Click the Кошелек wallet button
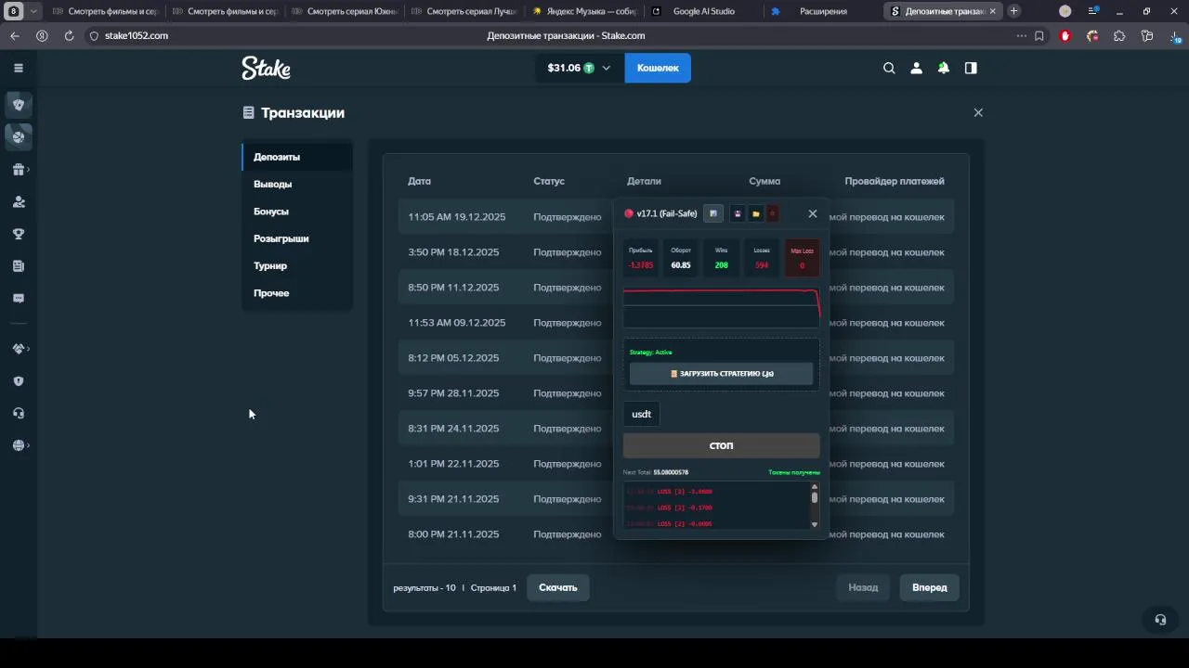The height and width of the screenshot is (668, 1189). 658,68
